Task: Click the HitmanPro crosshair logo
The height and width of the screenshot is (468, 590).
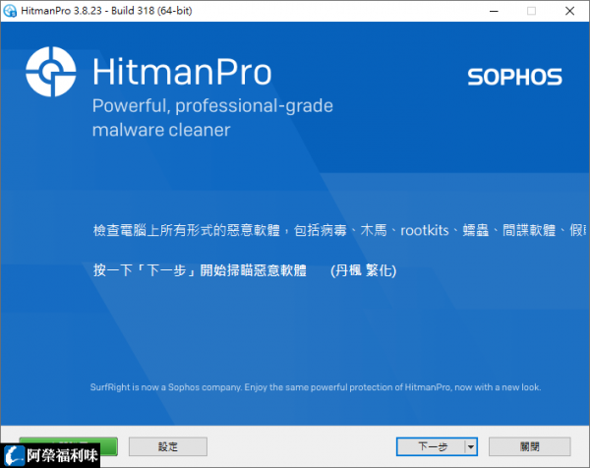Action: click(51, 72)
